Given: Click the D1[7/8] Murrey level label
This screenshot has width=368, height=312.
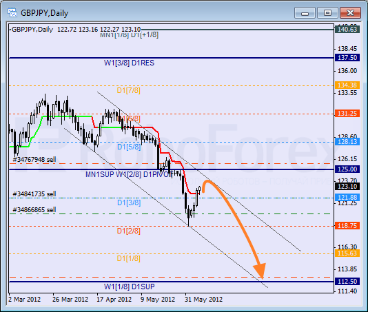Looking at the screenshot, I should (x=128, y=90).
